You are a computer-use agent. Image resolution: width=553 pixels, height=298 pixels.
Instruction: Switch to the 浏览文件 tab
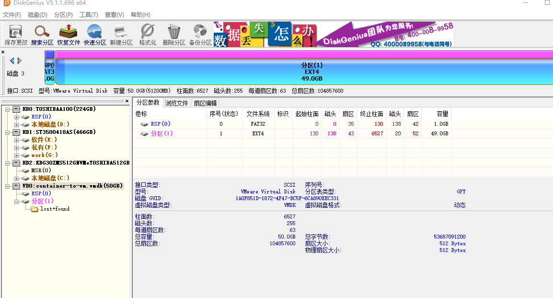[x=176, y=103]
